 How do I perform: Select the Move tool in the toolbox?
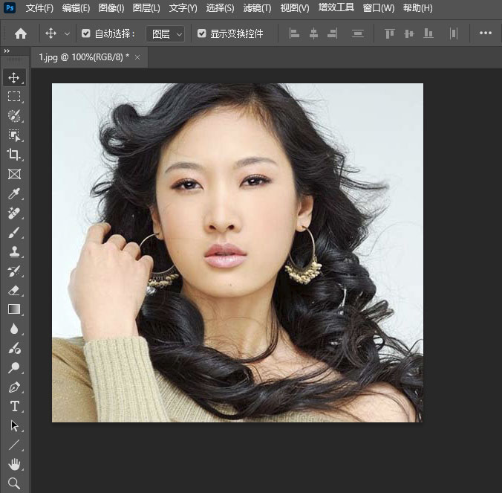pos(14,77)
